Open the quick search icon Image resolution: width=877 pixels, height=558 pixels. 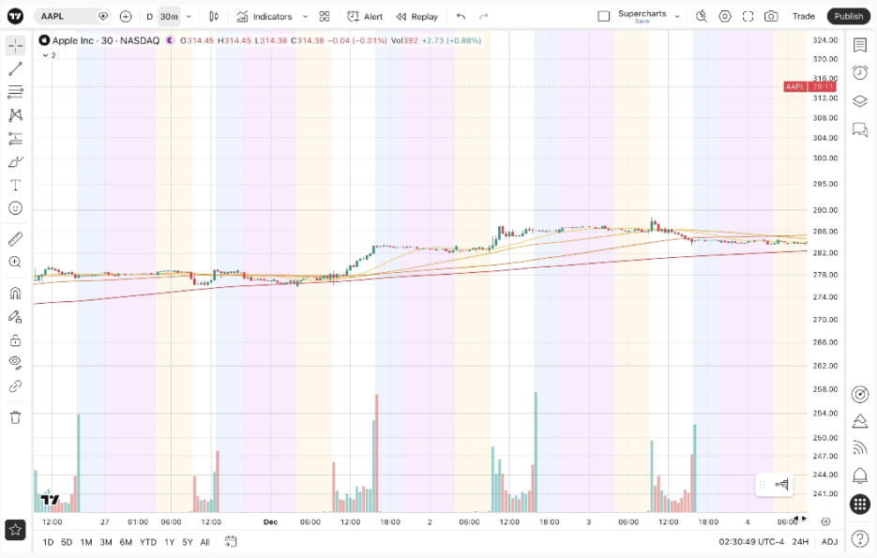[702, 16]
